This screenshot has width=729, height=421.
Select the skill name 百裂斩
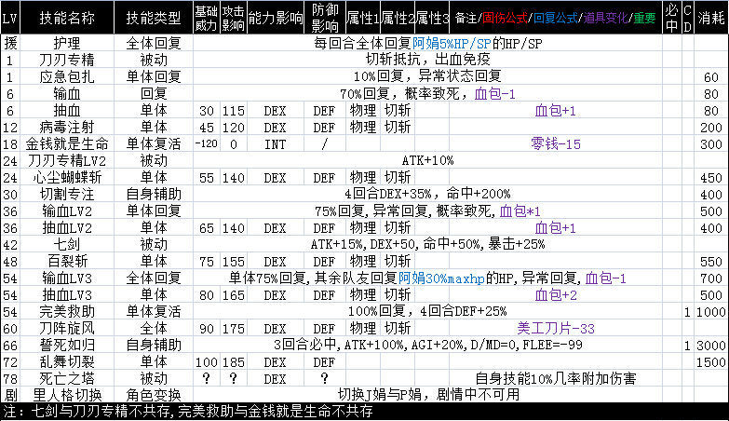67,261
